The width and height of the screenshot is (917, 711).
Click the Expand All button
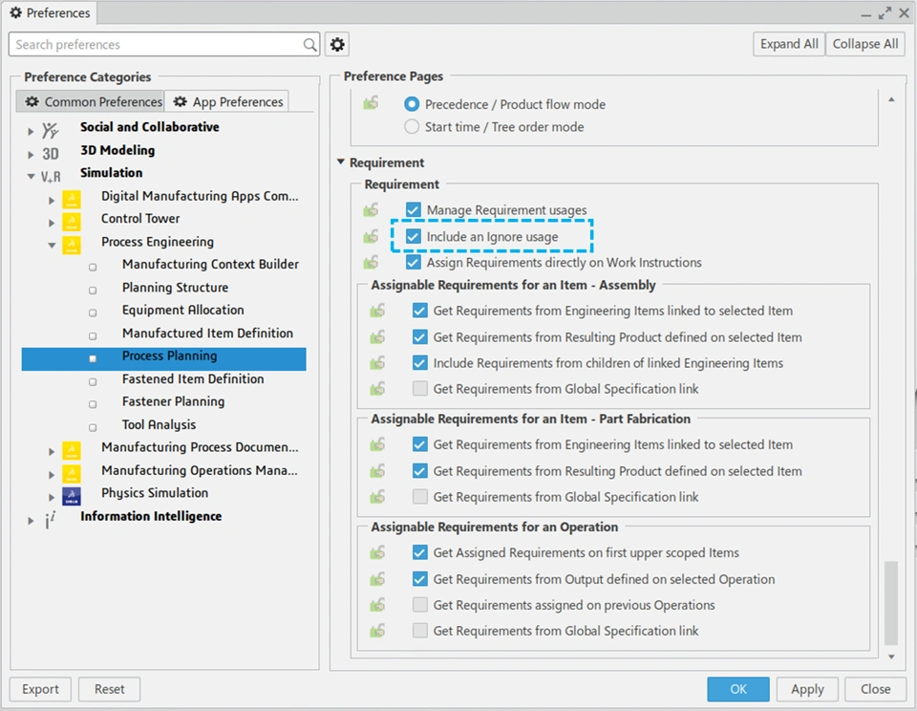(788, 44)
